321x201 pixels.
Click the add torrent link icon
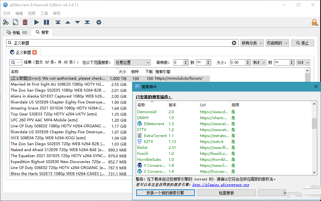click(6, 22)
